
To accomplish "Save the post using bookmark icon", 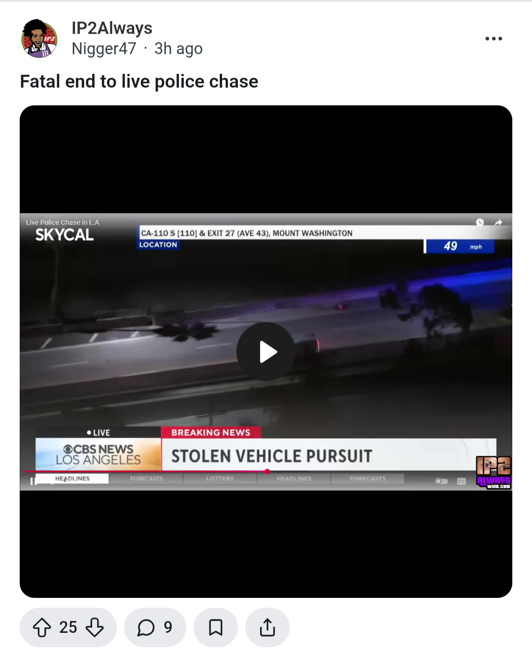I will tap(216, 627).
